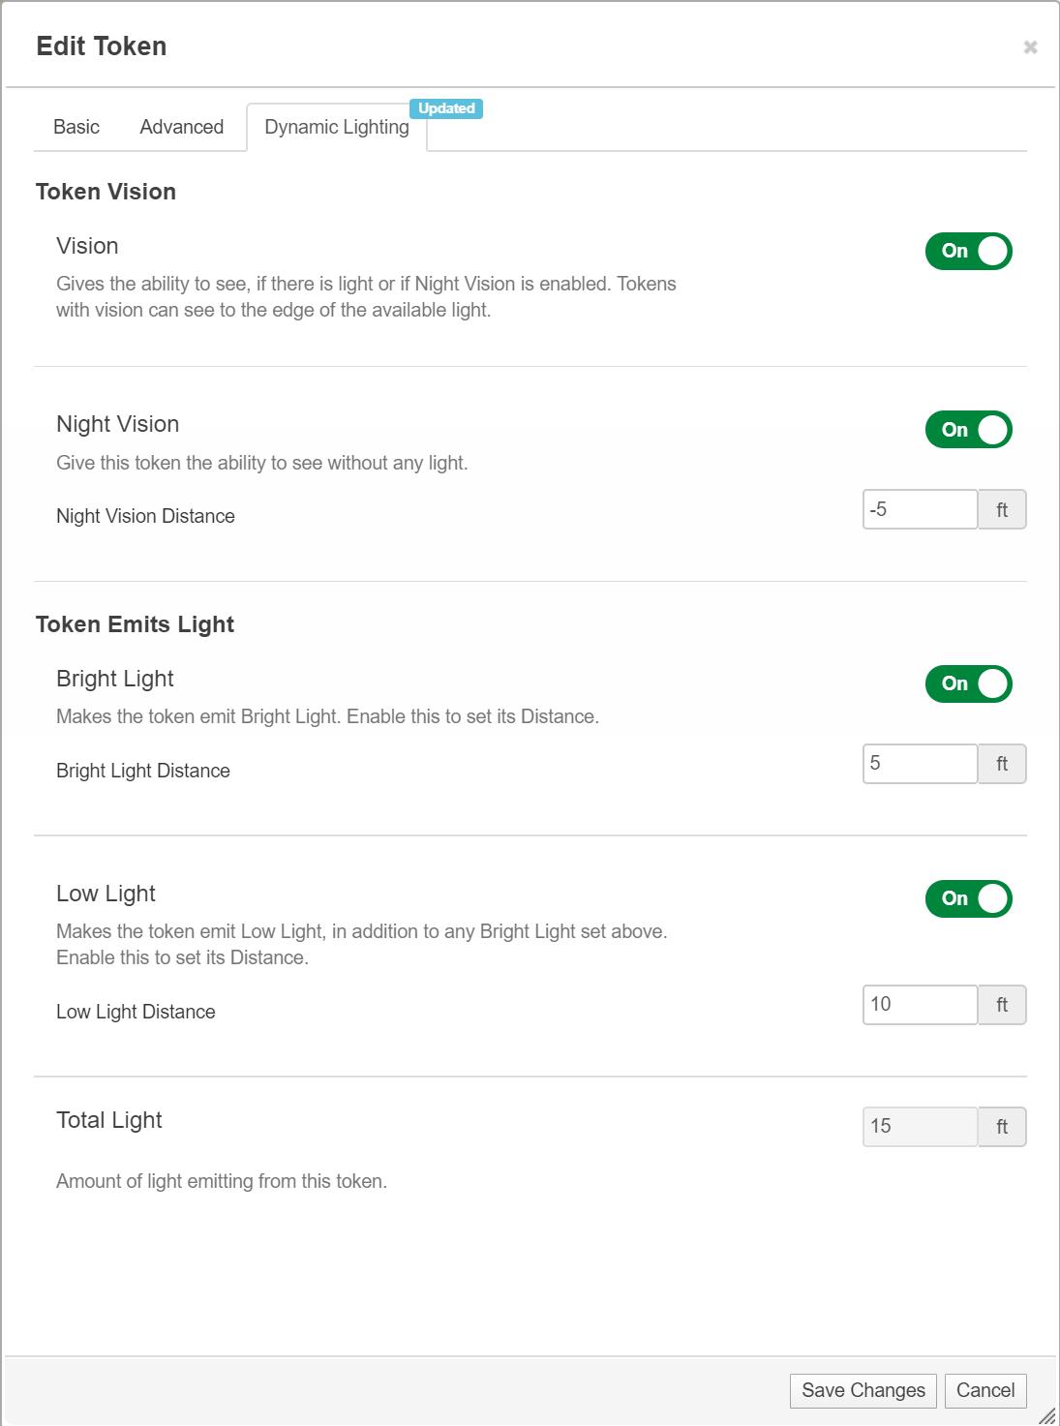The width and height of the screenshot is (1060, 1426).
Task: Click the ft unit beside Total Light
Action: point(1002,1127)
